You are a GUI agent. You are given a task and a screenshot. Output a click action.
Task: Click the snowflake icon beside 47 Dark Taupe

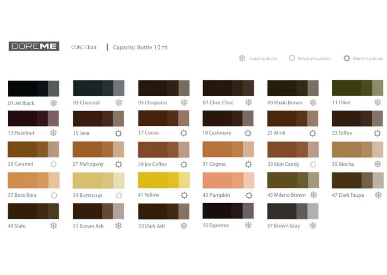coord(378,195)
